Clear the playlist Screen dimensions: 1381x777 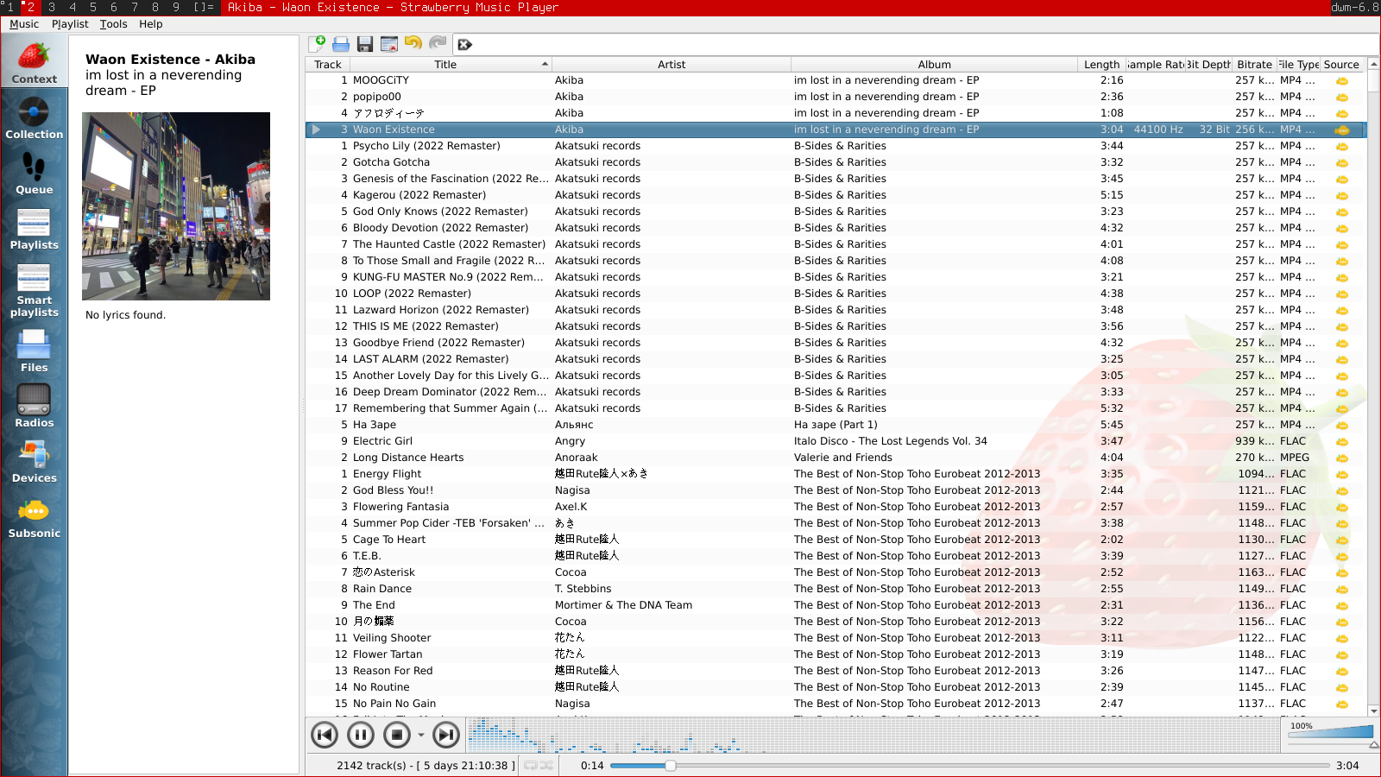point(389,44)
